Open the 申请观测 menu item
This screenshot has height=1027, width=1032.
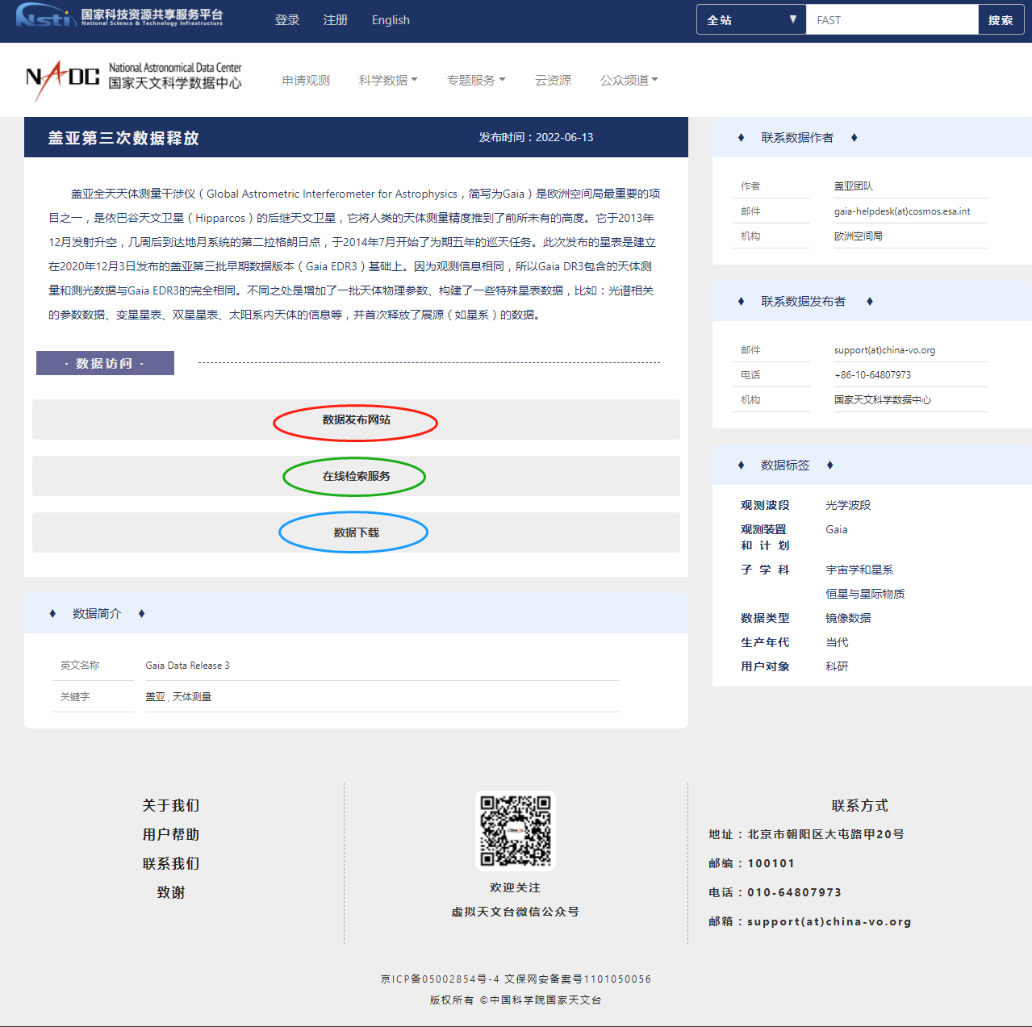306,81
